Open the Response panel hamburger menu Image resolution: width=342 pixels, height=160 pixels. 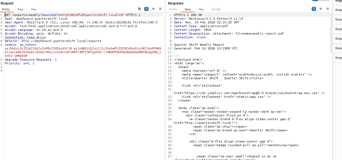click(x=328, y=9)
